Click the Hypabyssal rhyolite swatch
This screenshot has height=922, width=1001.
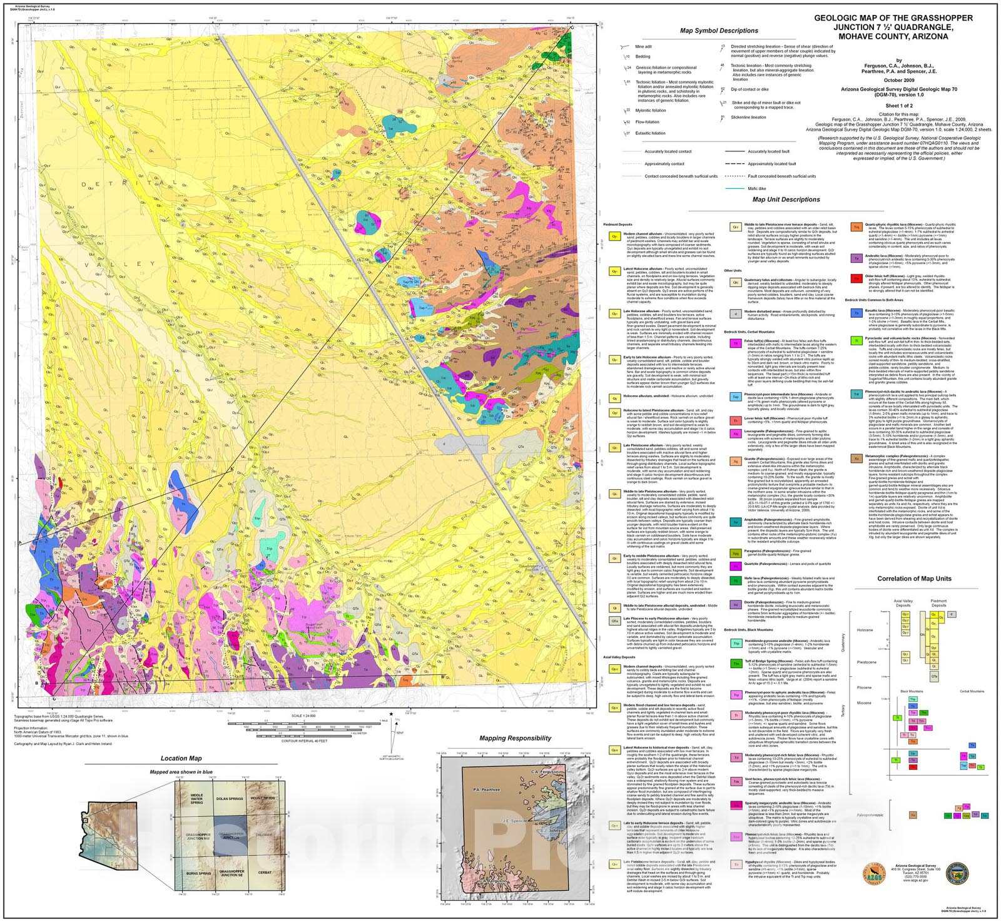pyautogui.click(x=736, y=864)
